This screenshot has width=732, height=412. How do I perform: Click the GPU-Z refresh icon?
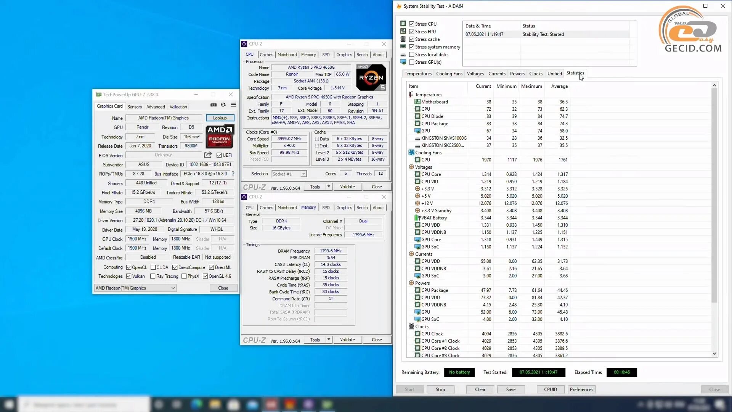pos(223,105)
